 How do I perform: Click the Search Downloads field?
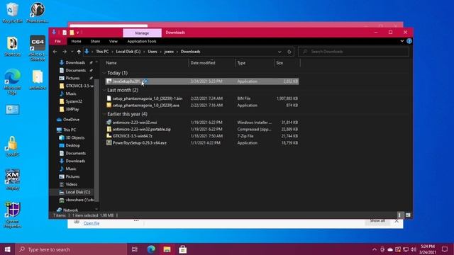[x=353, y=52]
